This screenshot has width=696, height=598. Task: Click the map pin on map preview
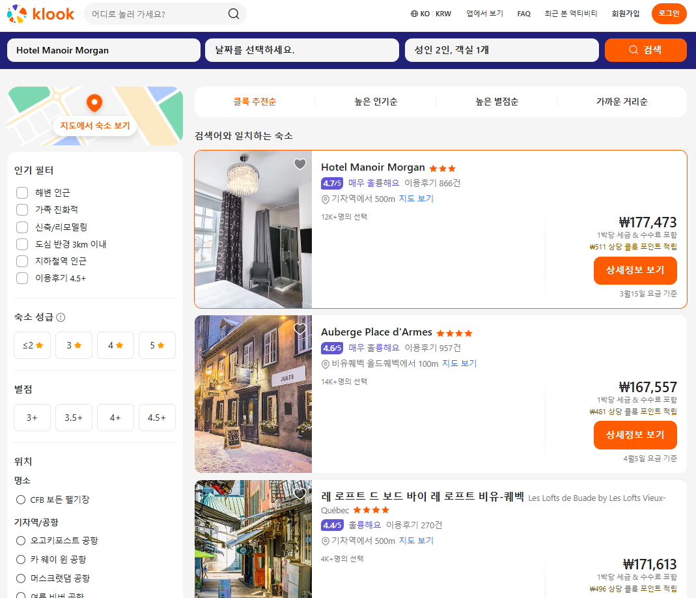point(94,103)
